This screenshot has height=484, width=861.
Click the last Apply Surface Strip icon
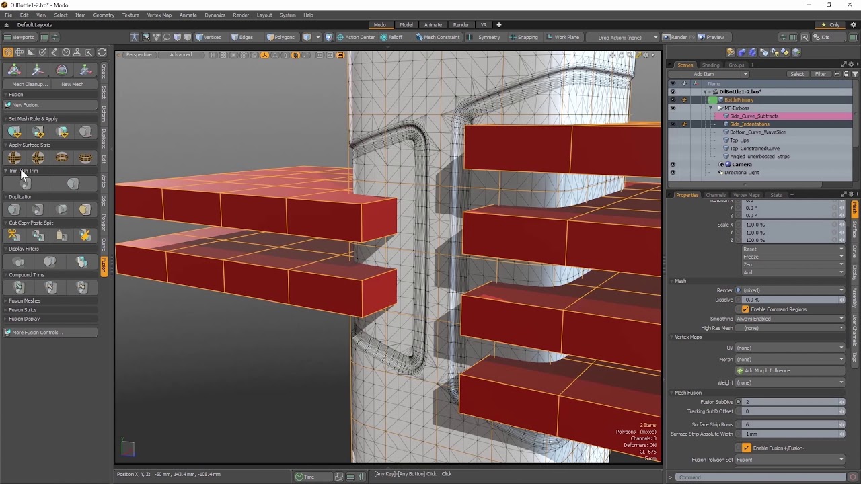point(85,158)
